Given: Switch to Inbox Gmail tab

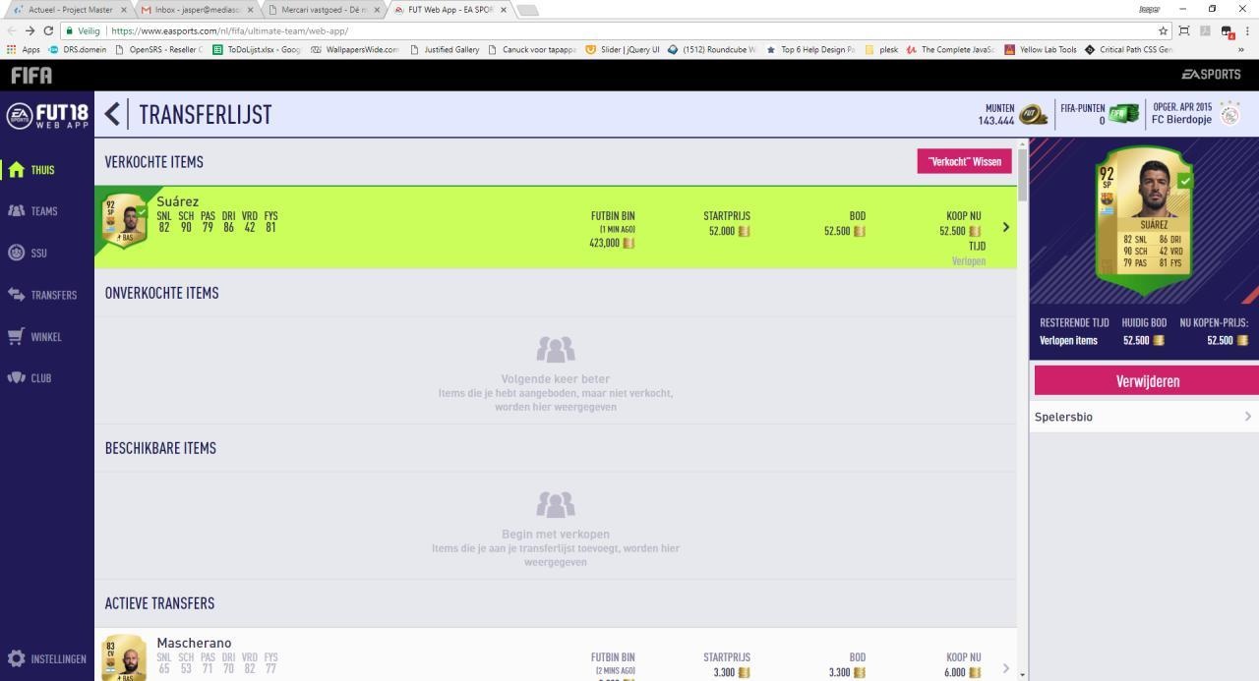Looking at the screenshot, I should point(195,10).
